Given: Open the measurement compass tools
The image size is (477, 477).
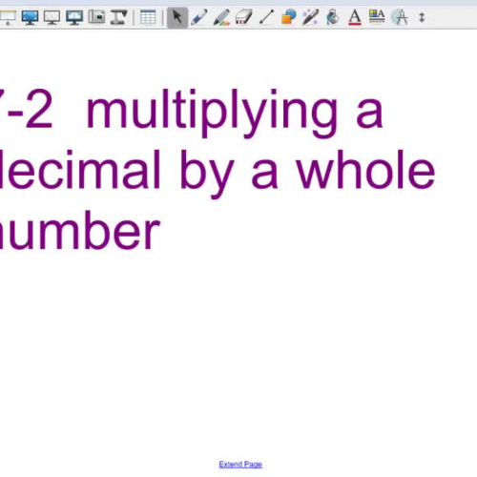Looking at the screenshot, I should (x=399, y=17).
